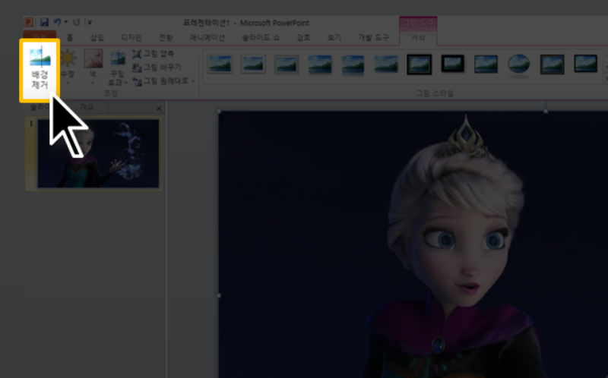
Task: Apply Moderate Frame Black picture style
Action: coord(585,64)
